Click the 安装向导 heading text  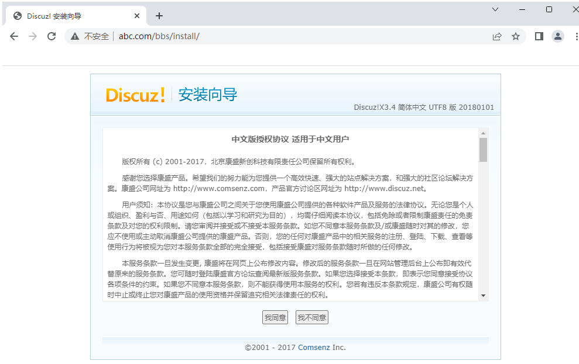[x=208, y=95]
